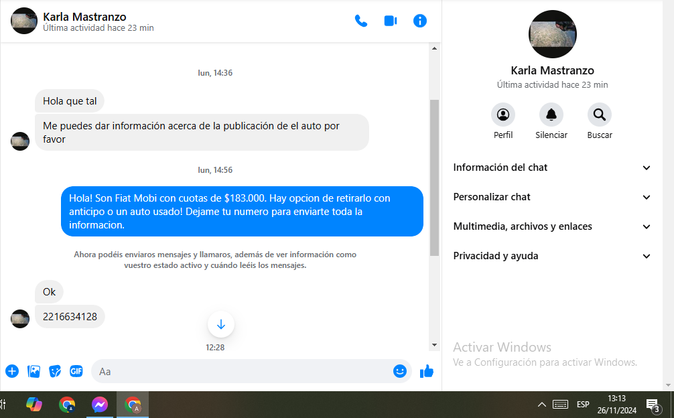Click Karla Mastranzo name in chat header
Image resolution: width=674 pixels, height=418 pixels.
(x=84, y=17)
